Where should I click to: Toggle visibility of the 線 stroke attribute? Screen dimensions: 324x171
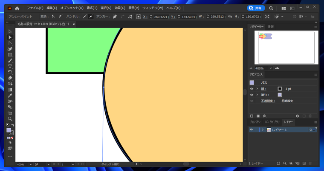(x=252, y=89)
